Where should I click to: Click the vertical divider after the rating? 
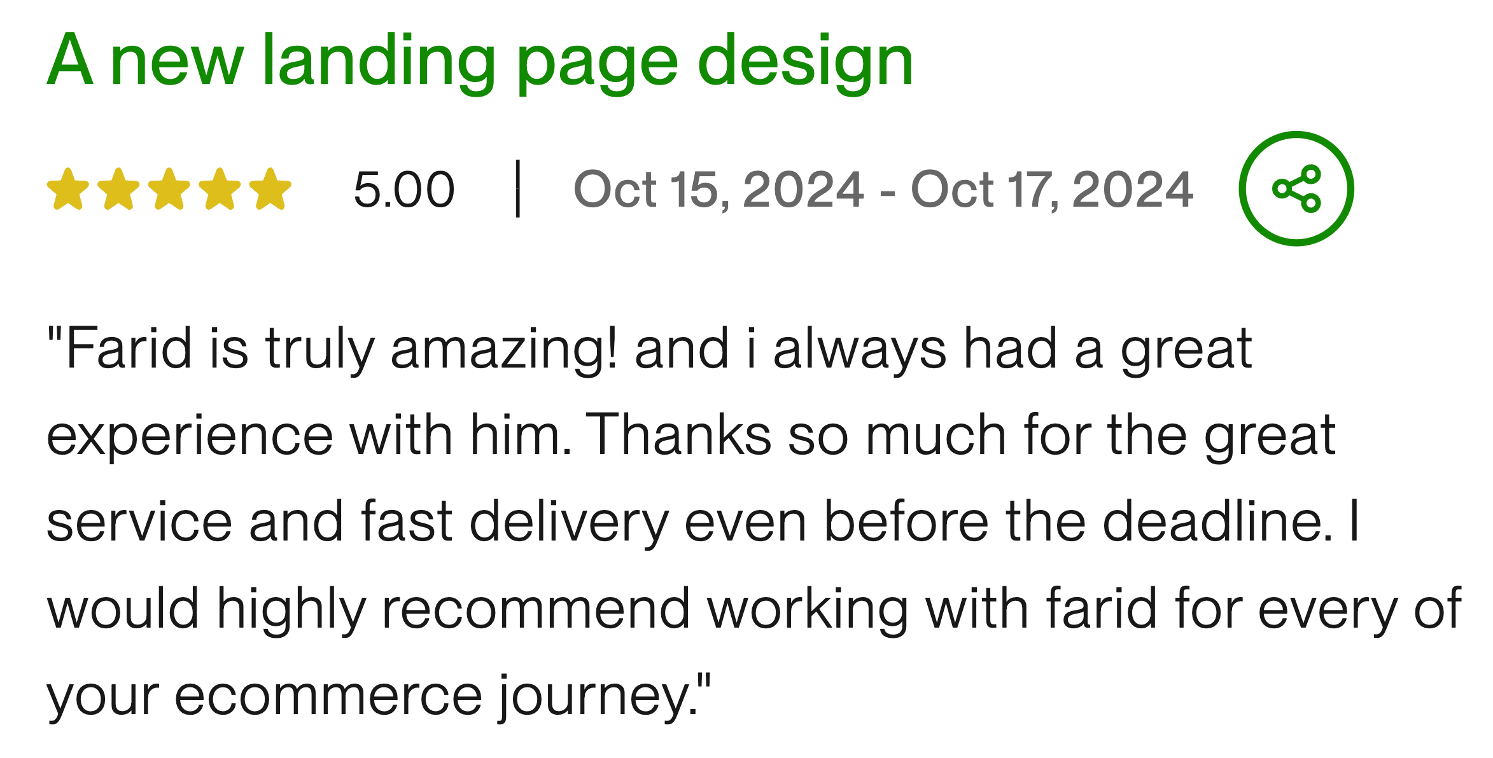click(x=518, y=189)
